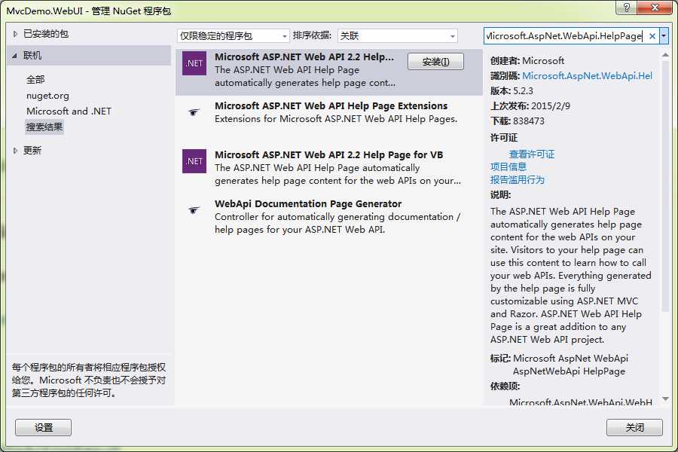This screenshot has width=678, height=452.
Task: Click the .NET icon of Web API 2.2 Help Page
Action: click(x=194, y=63)
